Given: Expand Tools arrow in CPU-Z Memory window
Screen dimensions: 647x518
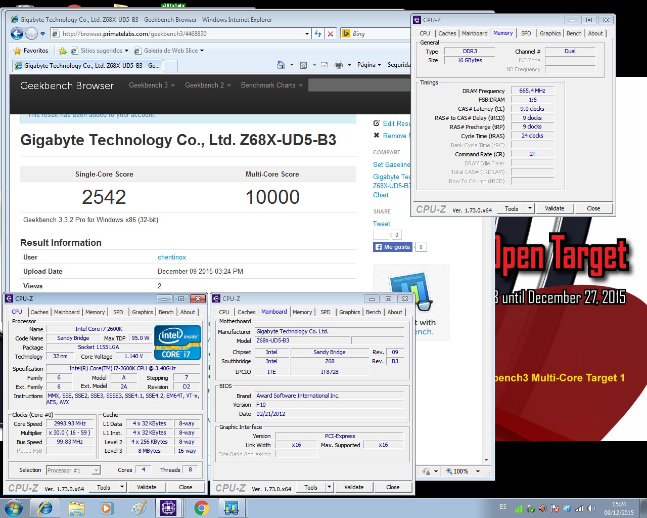Looking at the screenshot, I should pyautogui.click(x=530, y=208).
